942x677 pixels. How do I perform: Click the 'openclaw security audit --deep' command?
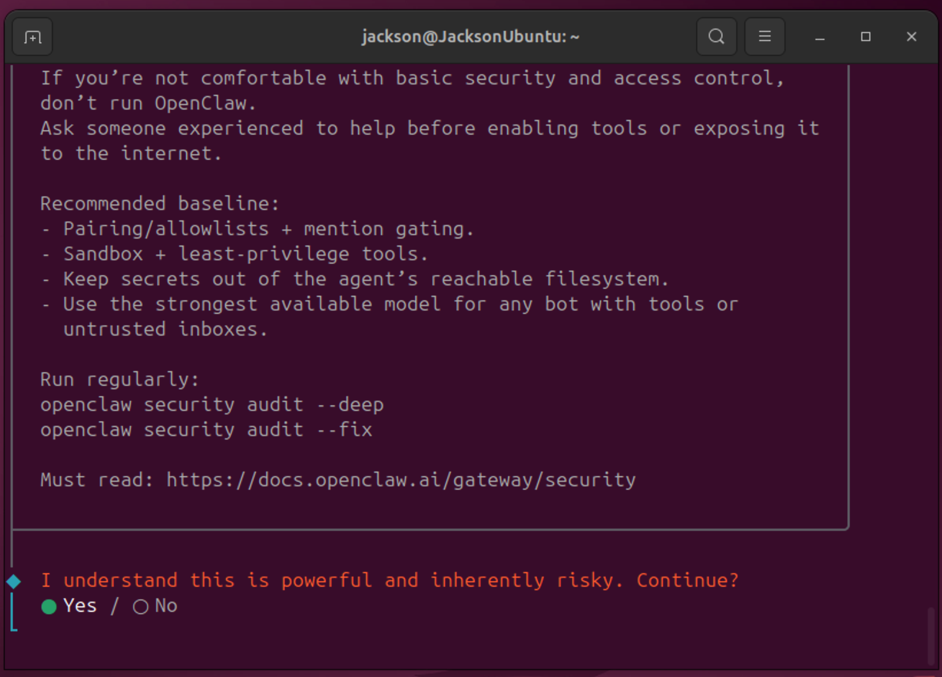tap(212, 405)
